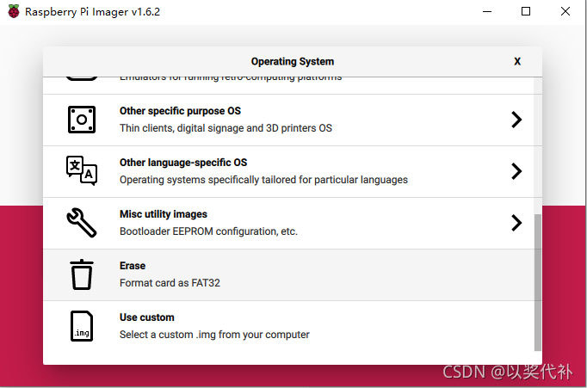Choose Use custom image option
This screenshot has height=388, width=587.
[288, 327]
